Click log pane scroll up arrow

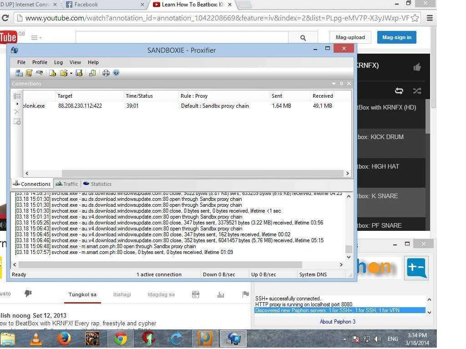[x=349, y=196]
